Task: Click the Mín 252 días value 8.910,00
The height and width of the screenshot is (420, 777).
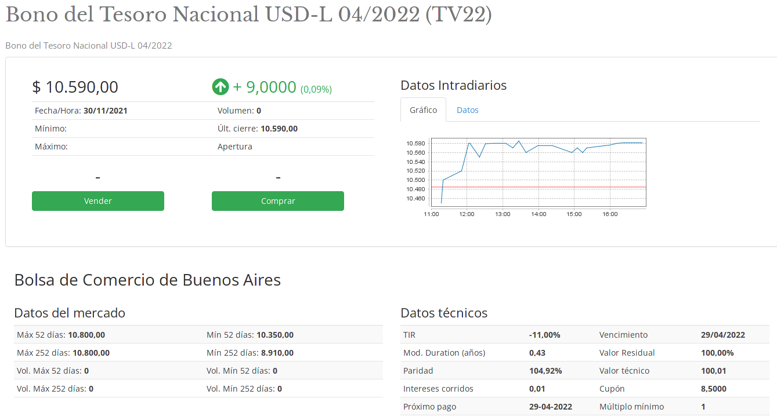Action: (275, 353)
